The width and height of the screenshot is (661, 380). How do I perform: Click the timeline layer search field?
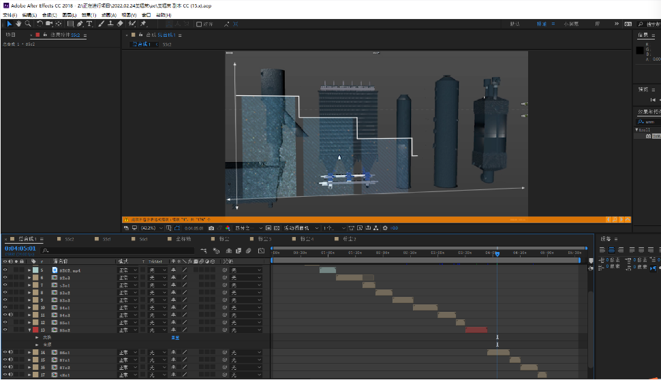point(118,251)
